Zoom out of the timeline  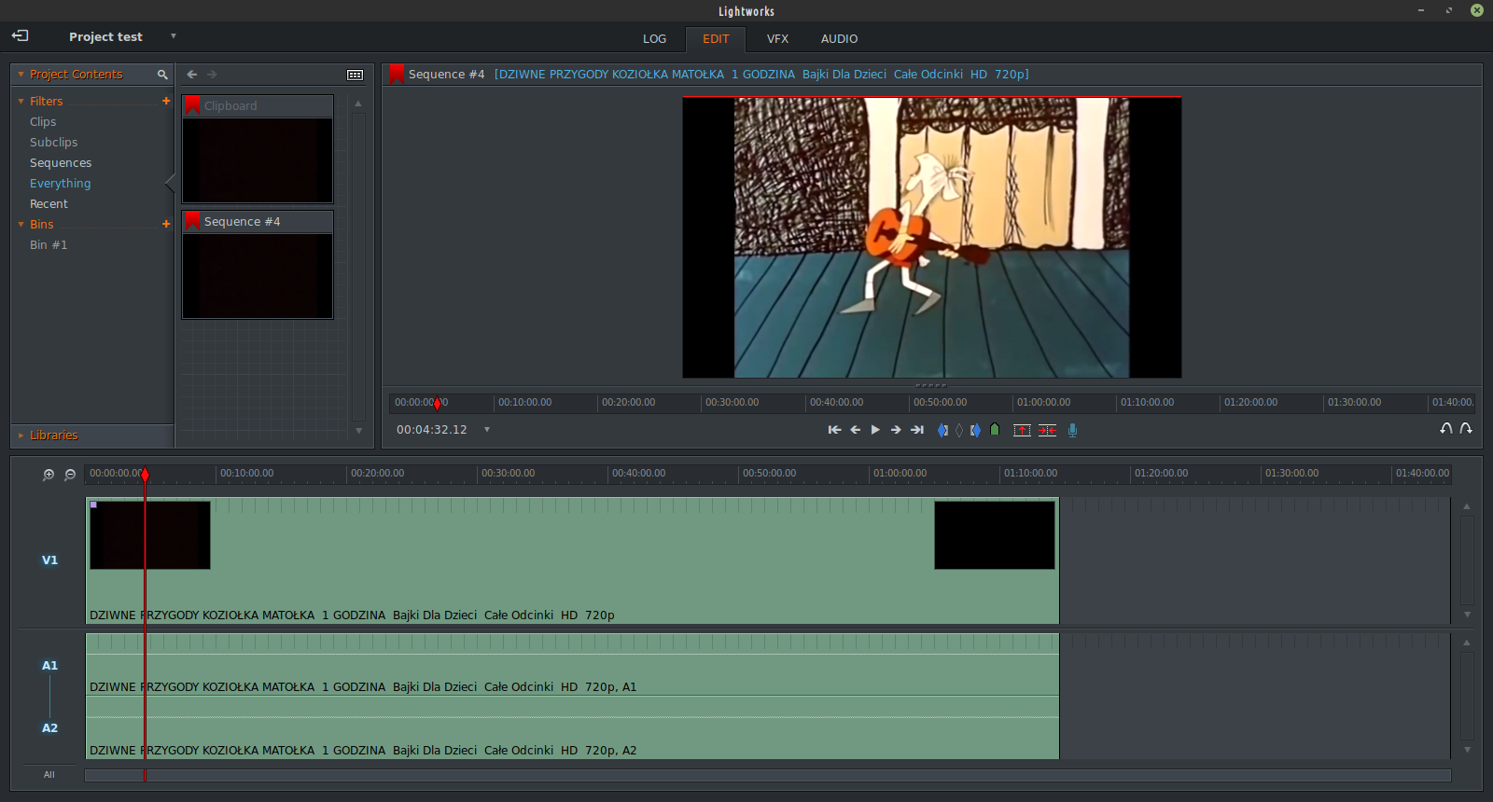point(70,475)
